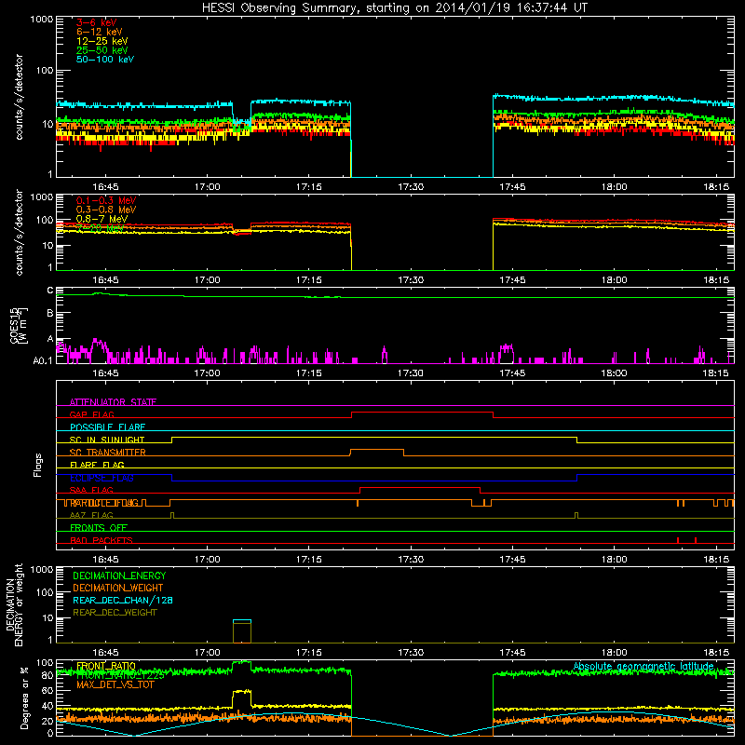Click the 17:30 tick label beneath the Flags panel
745x745 pixels.
[411, 560]
